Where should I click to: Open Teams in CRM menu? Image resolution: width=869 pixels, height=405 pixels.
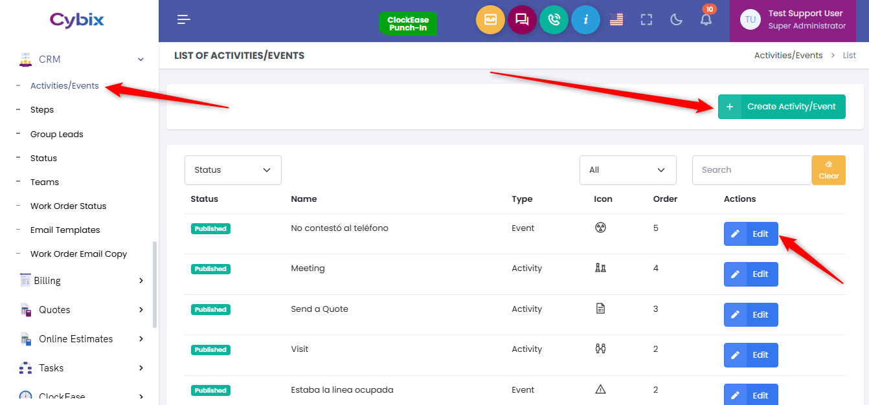click(x=45, y=182)
